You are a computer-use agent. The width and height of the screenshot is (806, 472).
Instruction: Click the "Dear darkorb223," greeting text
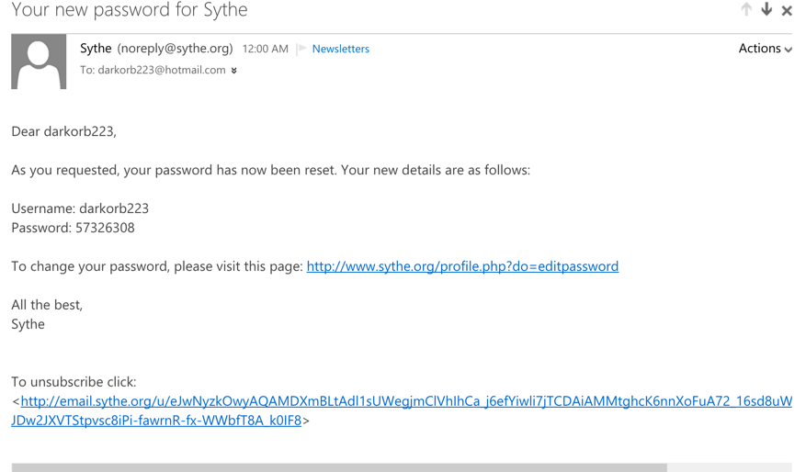click(63, 131)
